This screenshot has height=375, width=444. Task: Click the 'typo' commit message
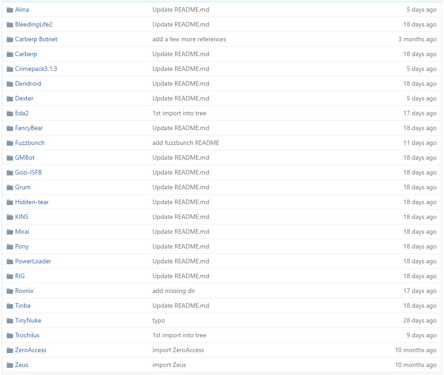click(158, 320)
